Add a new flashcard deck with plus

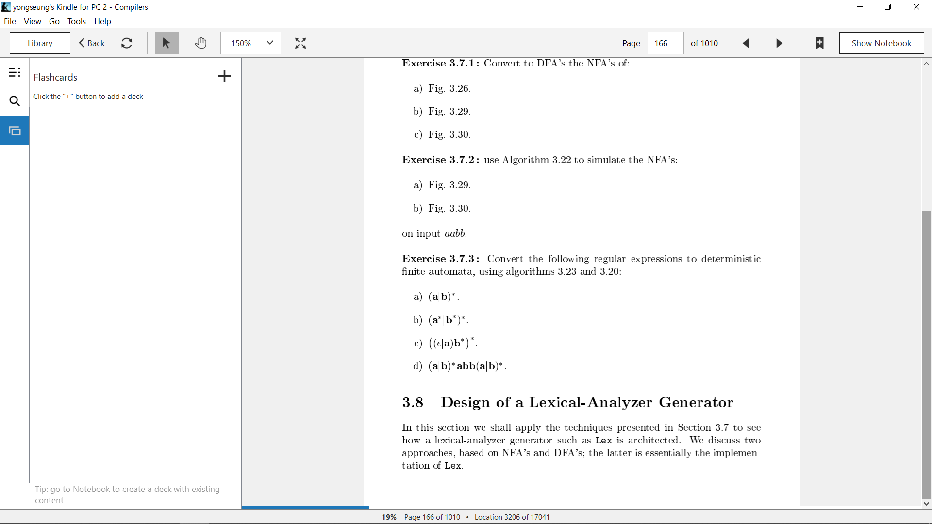(224, 76)
